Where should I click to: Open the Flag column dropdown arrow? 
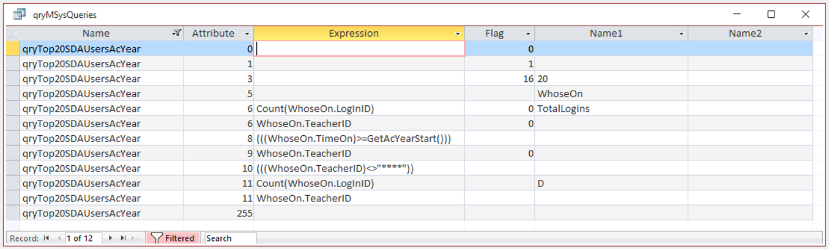click(528, 34)
